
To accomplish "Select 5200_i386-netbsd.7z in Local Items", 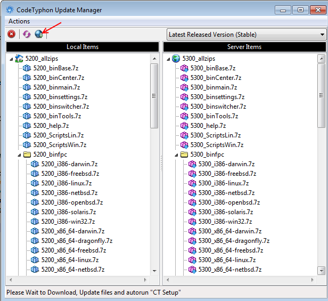I will [69, 193].
